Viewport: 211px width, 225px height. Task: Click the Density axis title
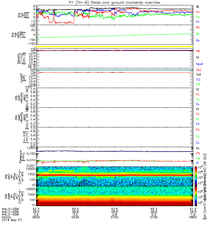18,58
